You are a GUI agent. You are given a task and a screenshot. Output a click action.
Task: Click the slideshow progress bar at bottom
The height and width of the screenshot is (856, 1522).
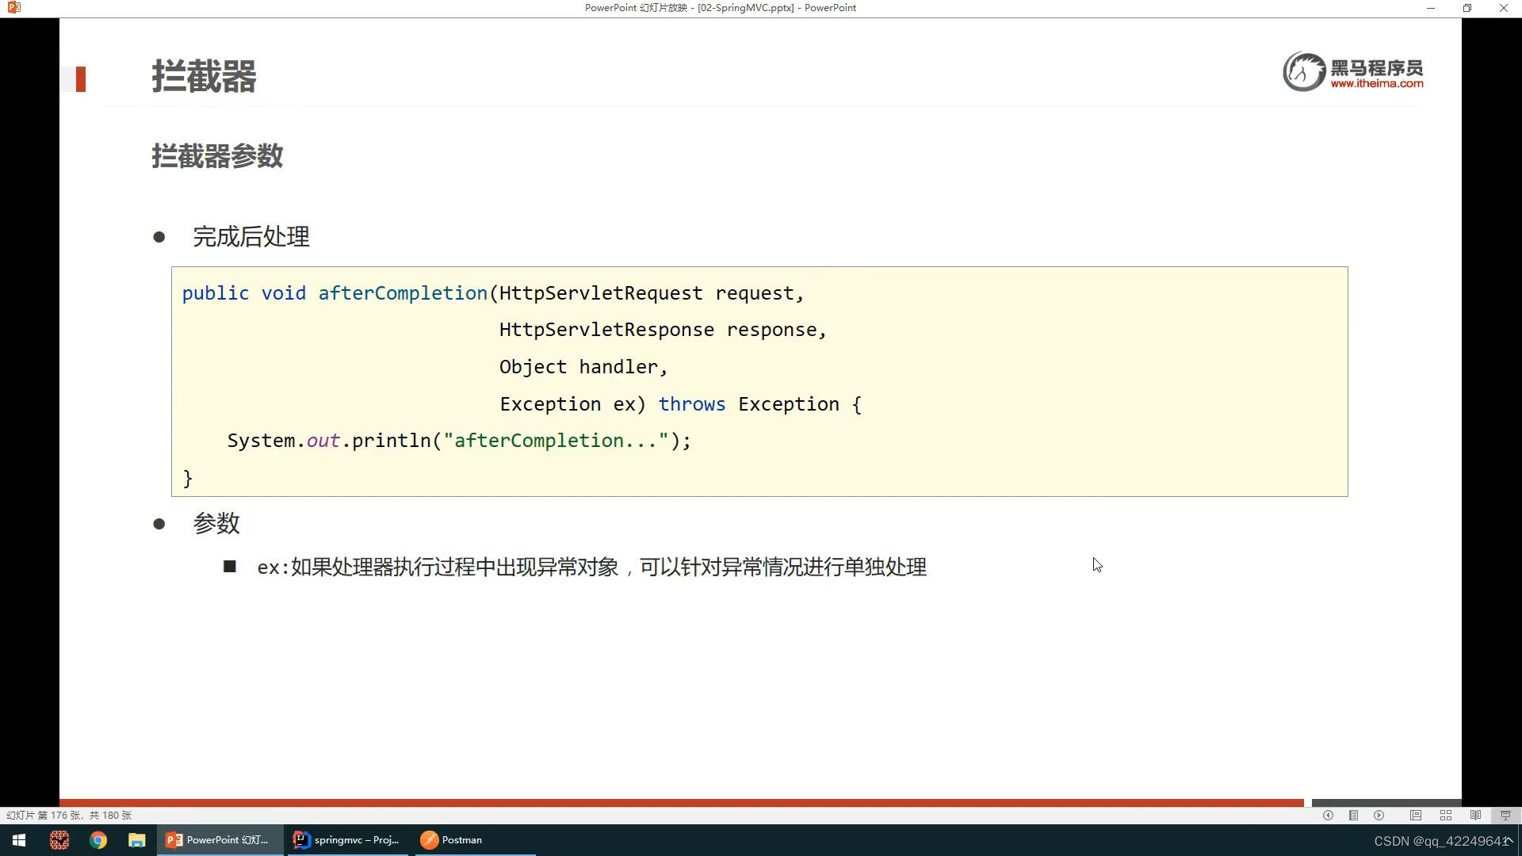(682, 802)
